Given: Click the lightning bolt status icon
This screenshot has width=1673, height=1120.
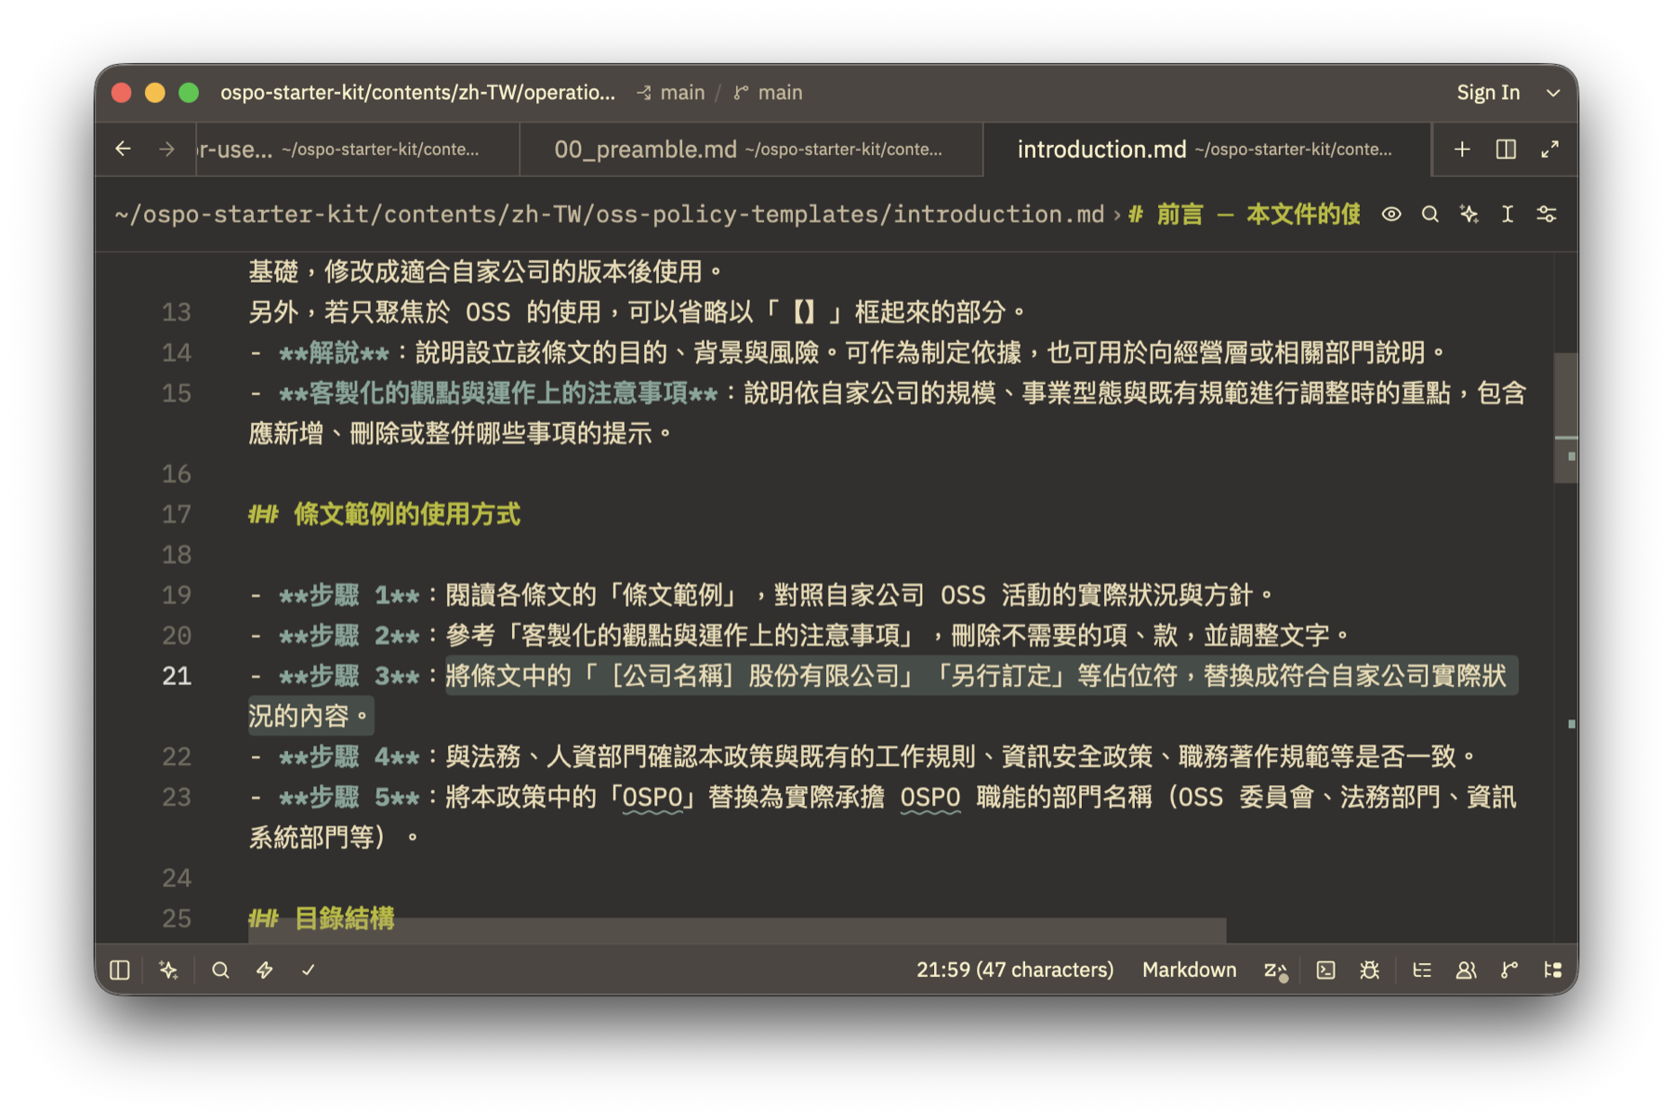Looking at the screenshot, I should (265, 969).
